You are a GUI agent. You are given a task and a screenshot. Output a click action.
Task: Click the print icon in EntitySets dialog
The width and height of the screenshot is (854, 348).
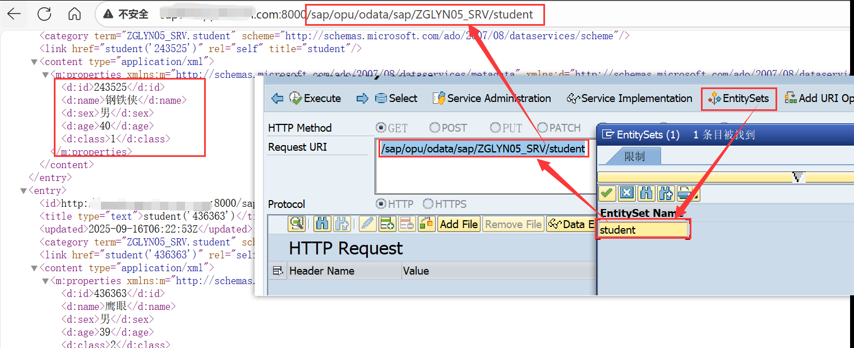click(x=685, y=194)
